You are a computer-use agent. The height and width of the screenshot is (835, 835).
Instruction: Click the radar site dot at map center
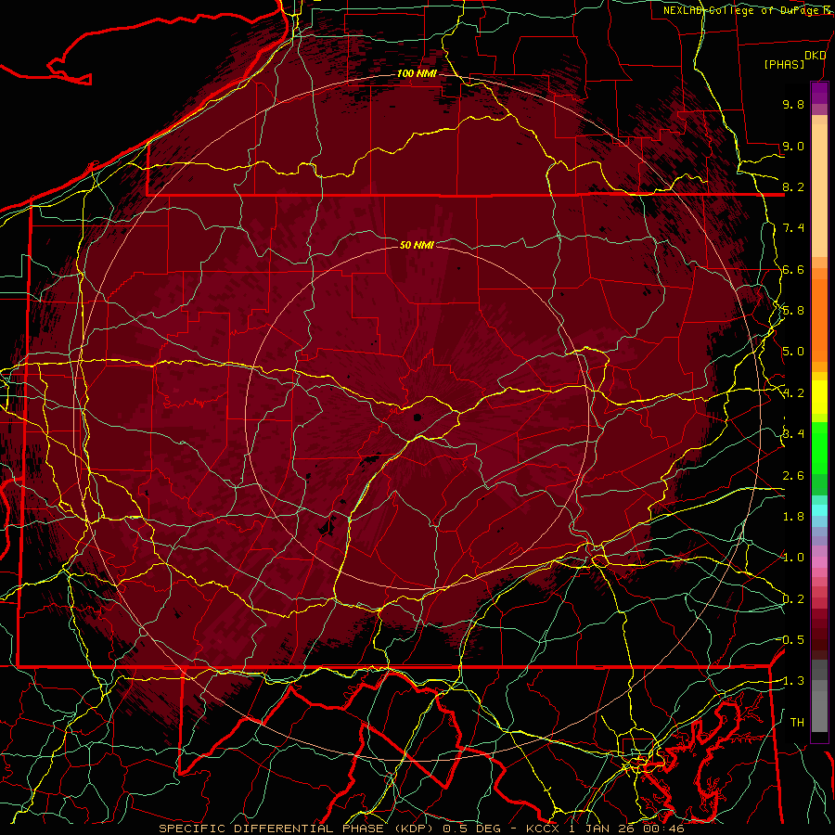(x=417, y=417)
